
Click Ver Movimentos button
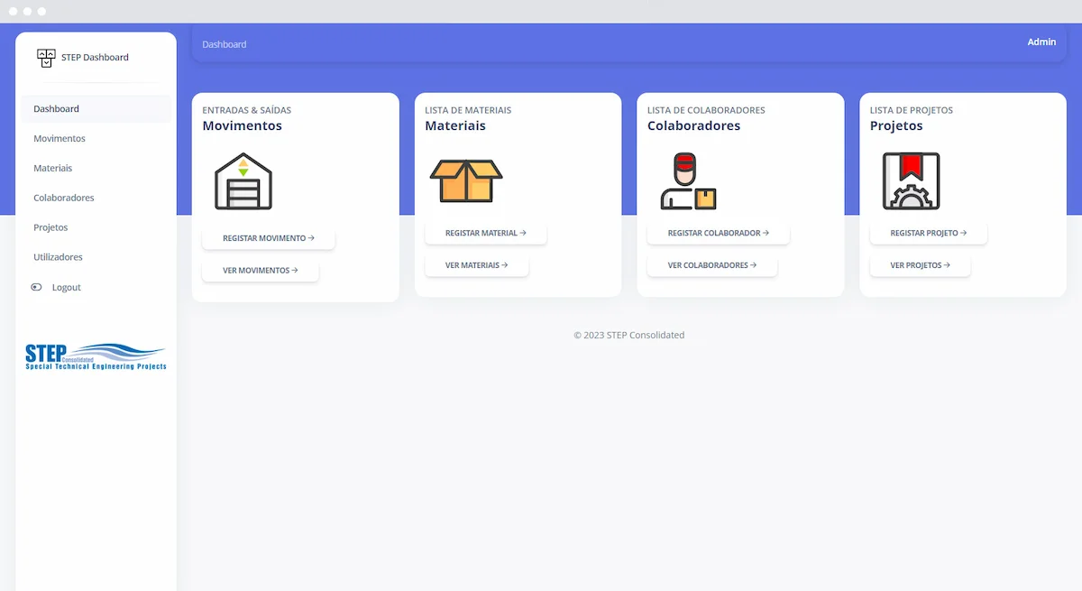[261, 269]
